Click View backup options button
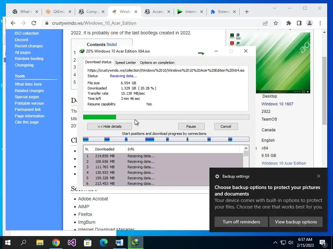 296,222
